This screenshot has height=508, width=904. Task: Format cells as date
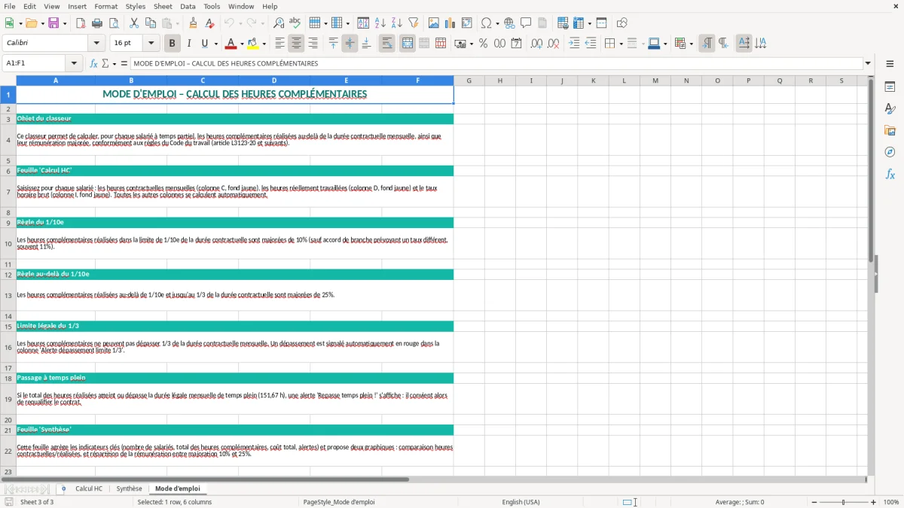click(516, 44)
